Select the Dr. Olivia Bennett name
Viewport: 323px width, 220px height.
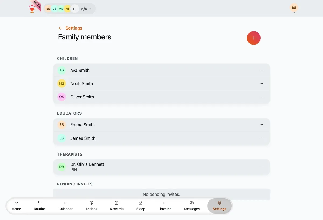87,164
